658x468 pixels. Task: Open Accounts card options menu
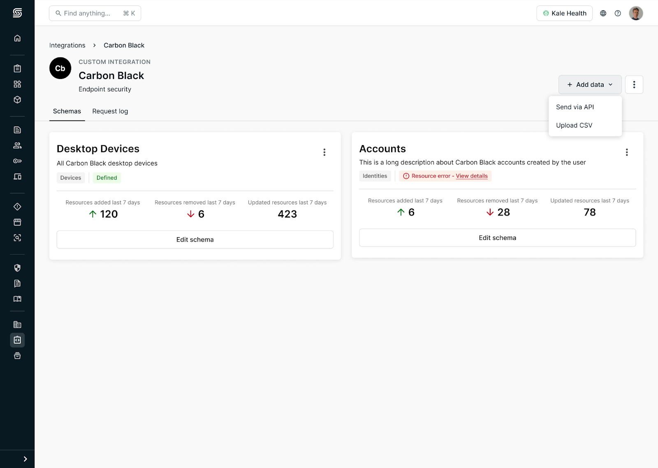coord(627,153)
